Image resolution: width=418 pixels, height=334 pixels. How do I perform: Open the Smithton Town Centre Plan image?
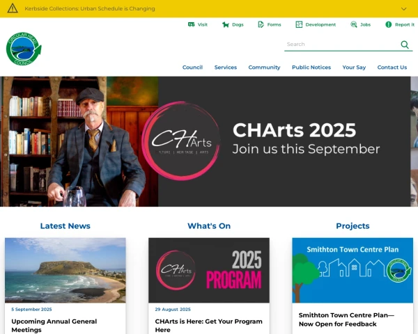(x=353, y=270)
